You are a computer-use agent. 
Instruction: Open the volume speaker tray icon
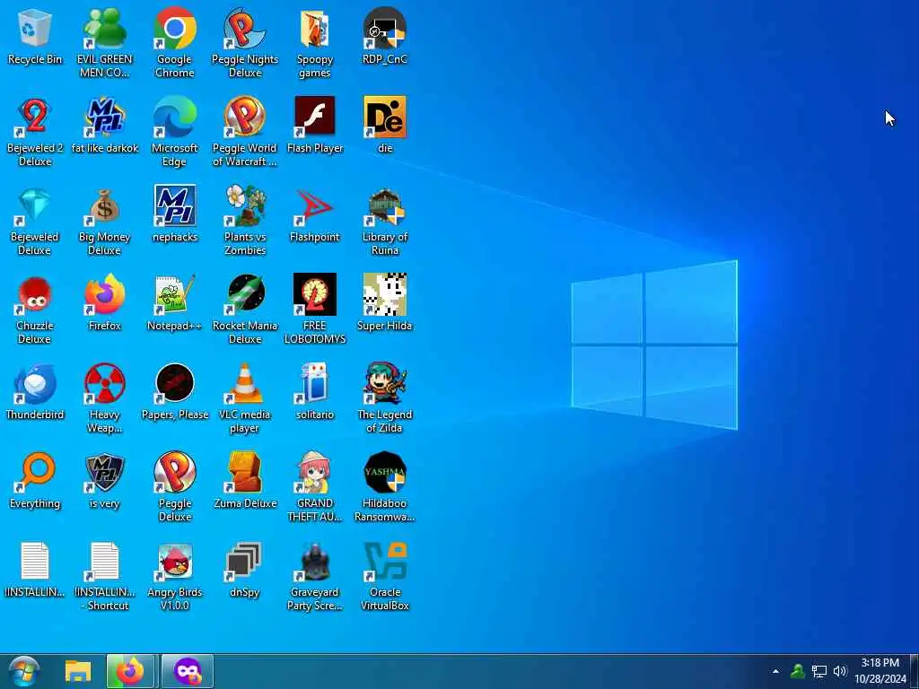point(840,671)
